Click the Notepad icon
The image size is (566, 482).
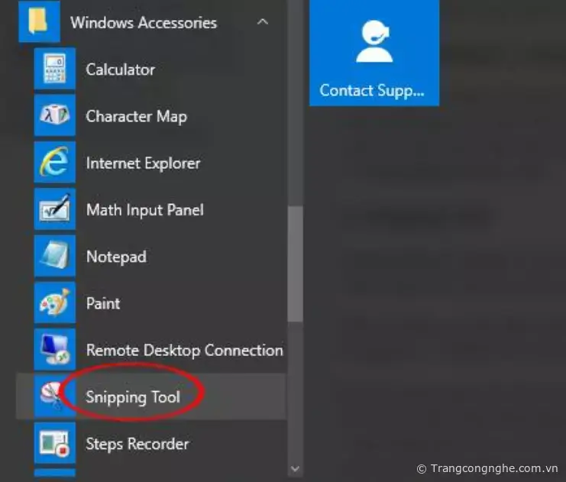54,257
